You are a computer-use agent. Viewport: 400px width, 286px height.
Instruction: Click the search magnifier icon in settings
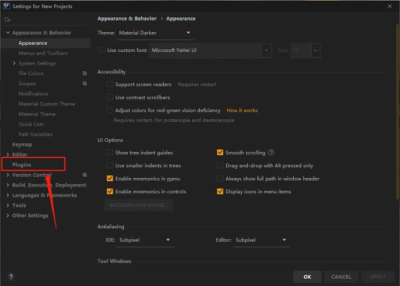coord(7,19)
